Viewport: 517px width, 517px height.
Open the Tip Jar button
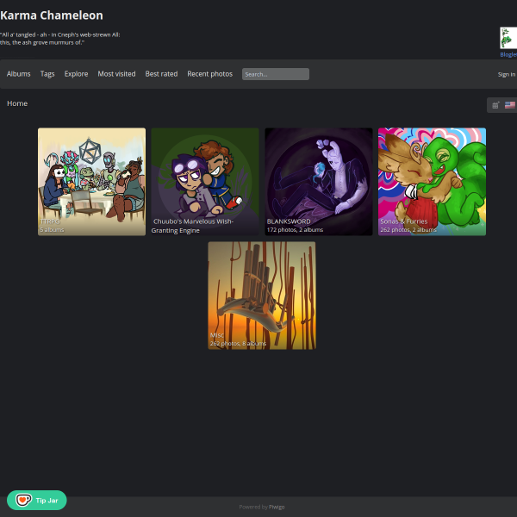36,500
